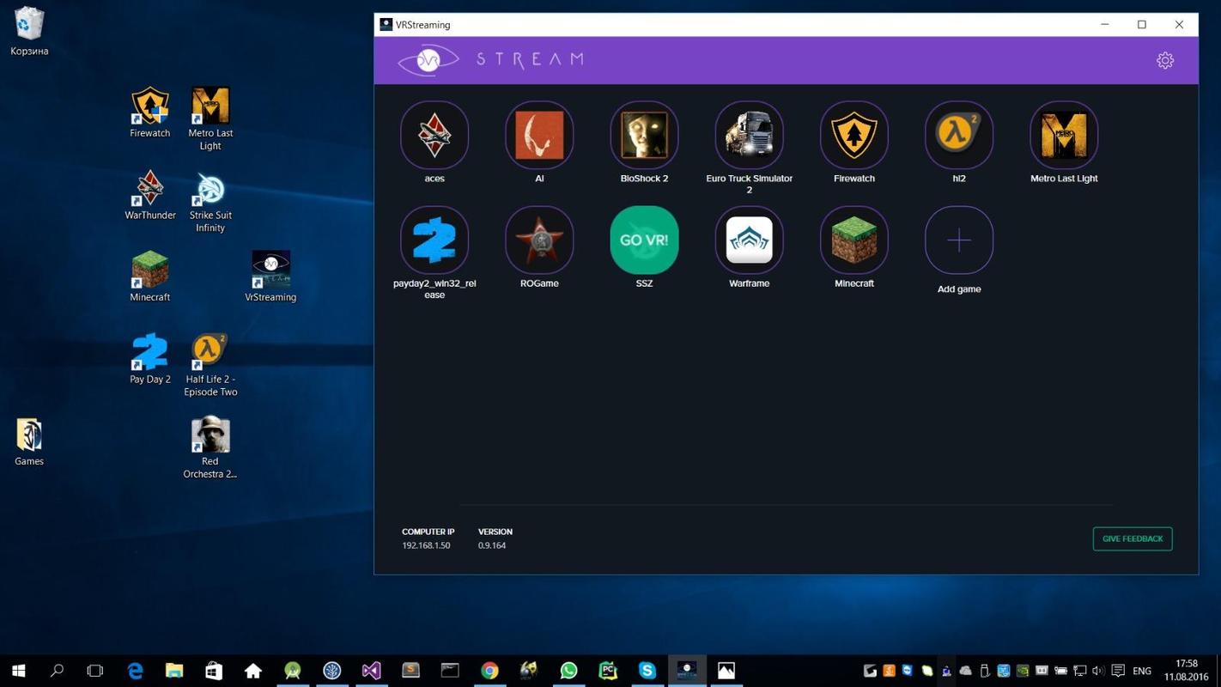Viewport: 1221px width, 687px height.
Task: Click the GIVE FEEDBACK button
Action: pyautogui.click(x=1133, y=538)
